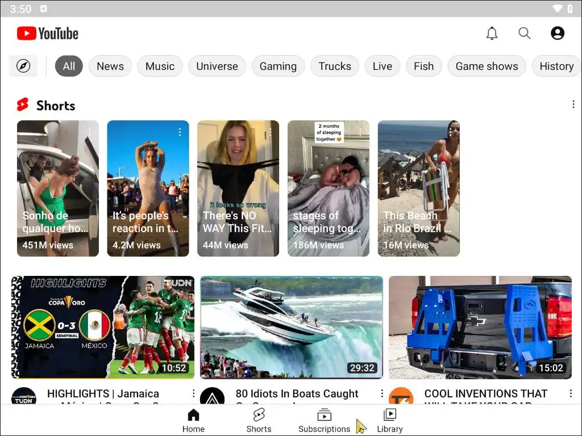Viewport: 582px width, 436px height.
Task: Select the News filter chip
Action: (110, 66)
